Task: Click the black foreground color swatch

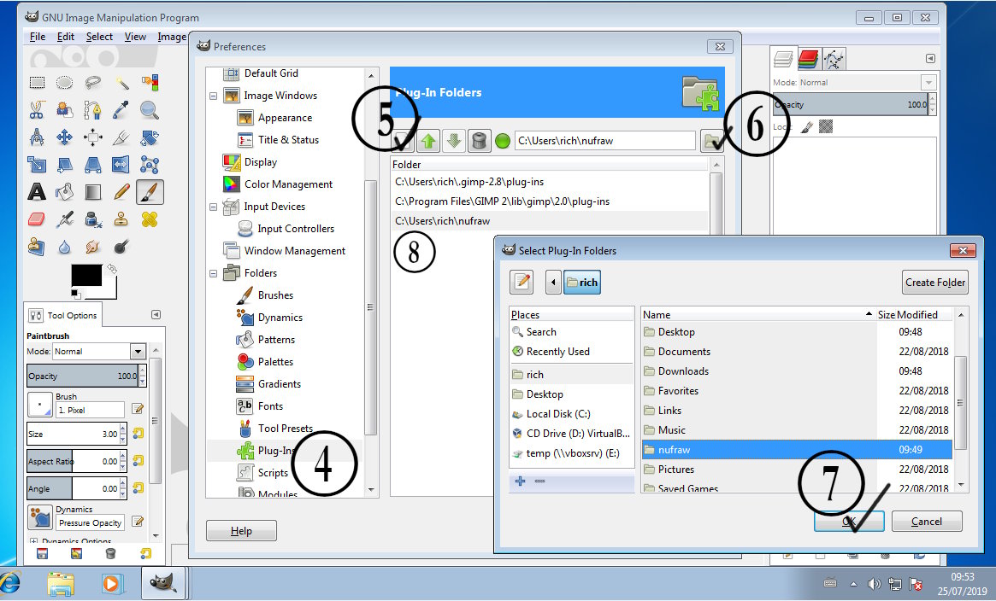Action: (x=86, y=275)
